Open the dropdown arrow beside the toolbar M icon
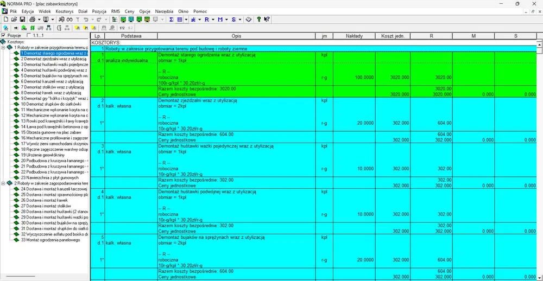Viewport: 543px width, 281px height. [226, 20]
